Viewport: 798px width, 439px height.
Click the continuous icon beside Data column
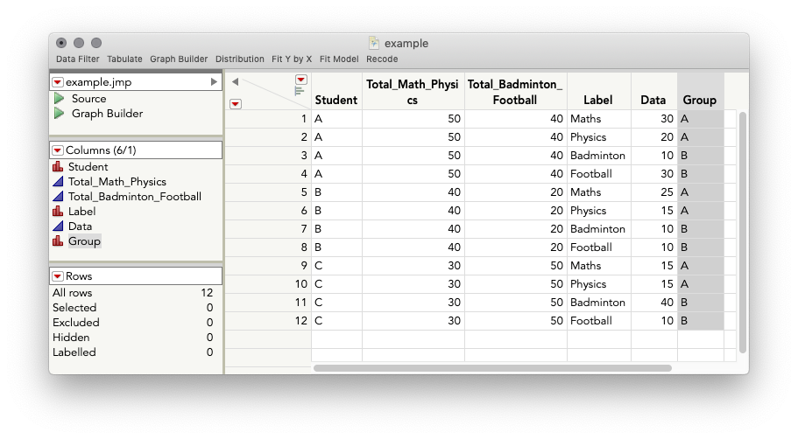tap(59, 226)
